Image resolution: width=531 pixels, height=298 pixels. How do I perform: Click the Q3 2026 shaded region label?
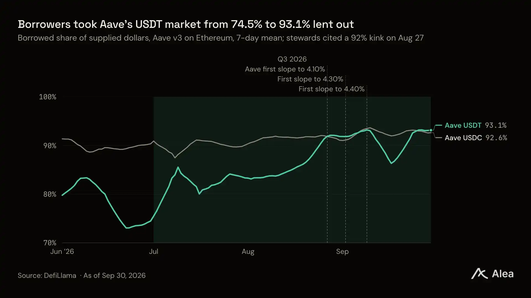[x=292, y=59]
